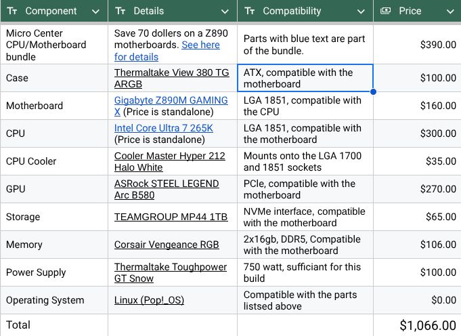Select the 'GPU' component cell

[54, 189]
